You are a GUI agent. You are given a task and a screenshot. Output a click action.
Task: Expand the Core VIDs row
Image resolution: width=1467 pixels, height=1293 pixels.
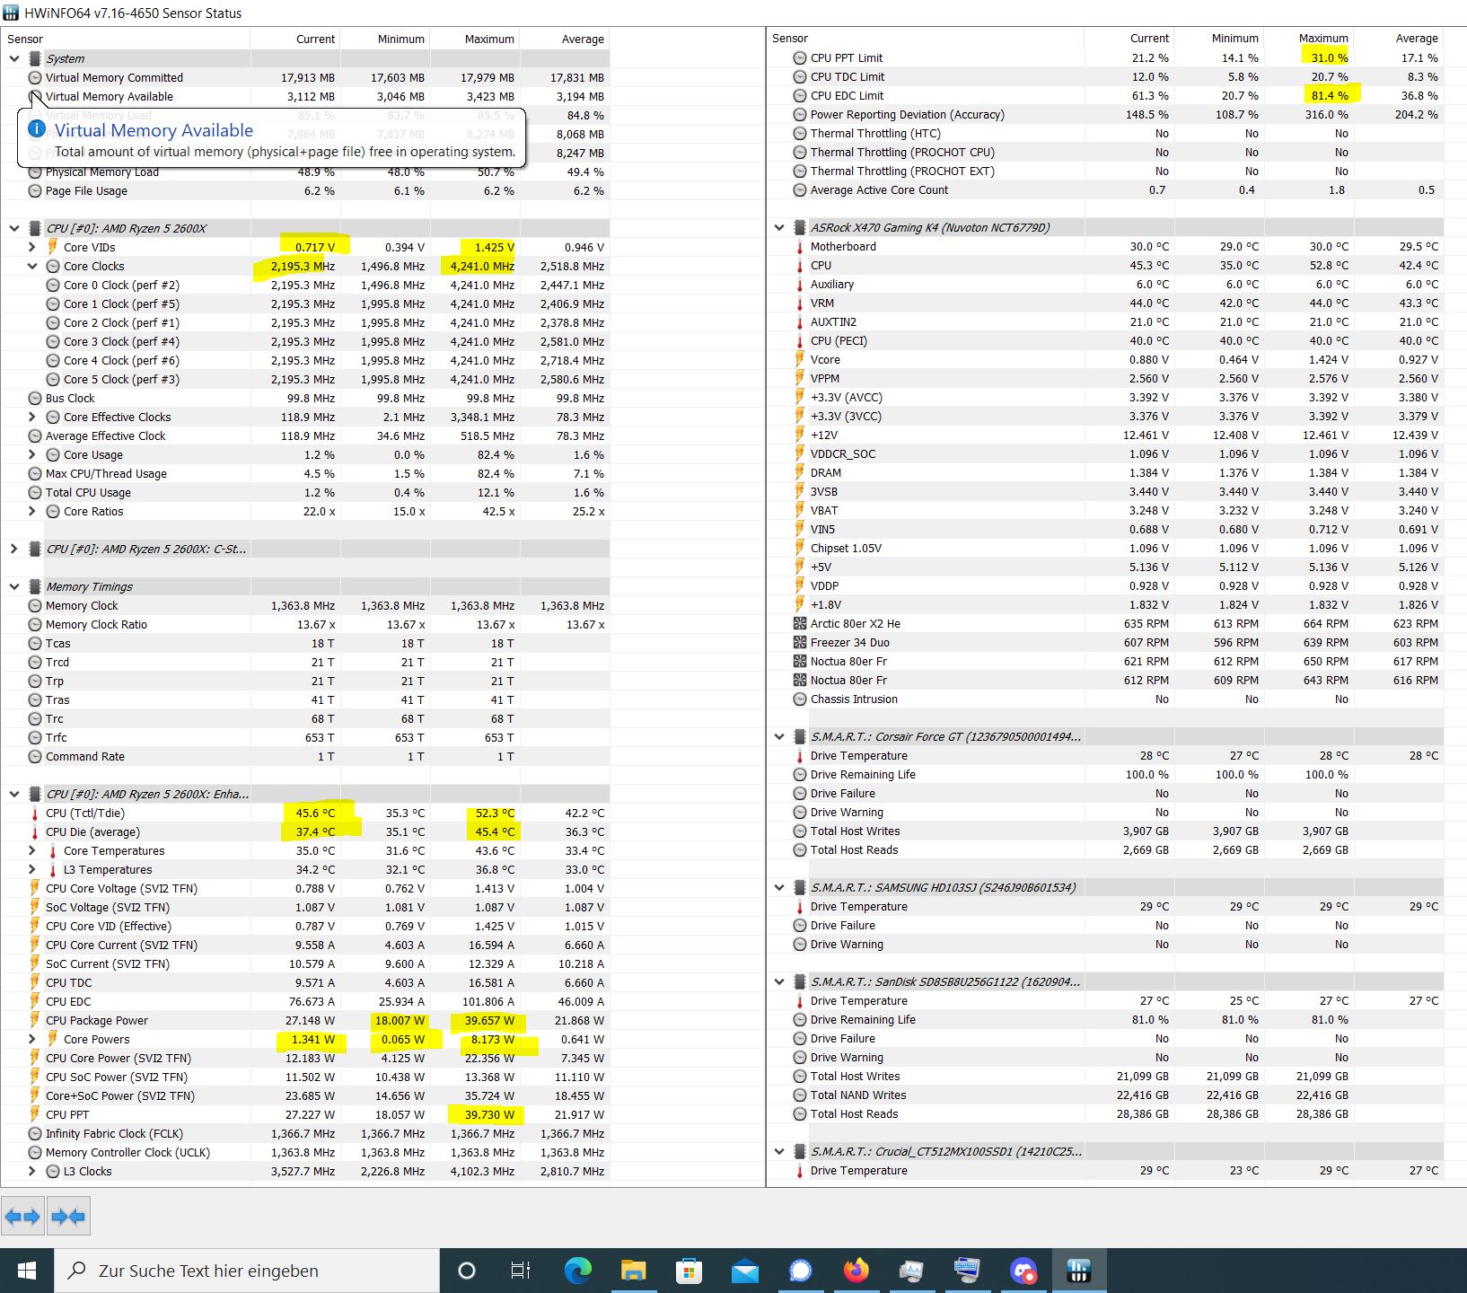[32, 247]
